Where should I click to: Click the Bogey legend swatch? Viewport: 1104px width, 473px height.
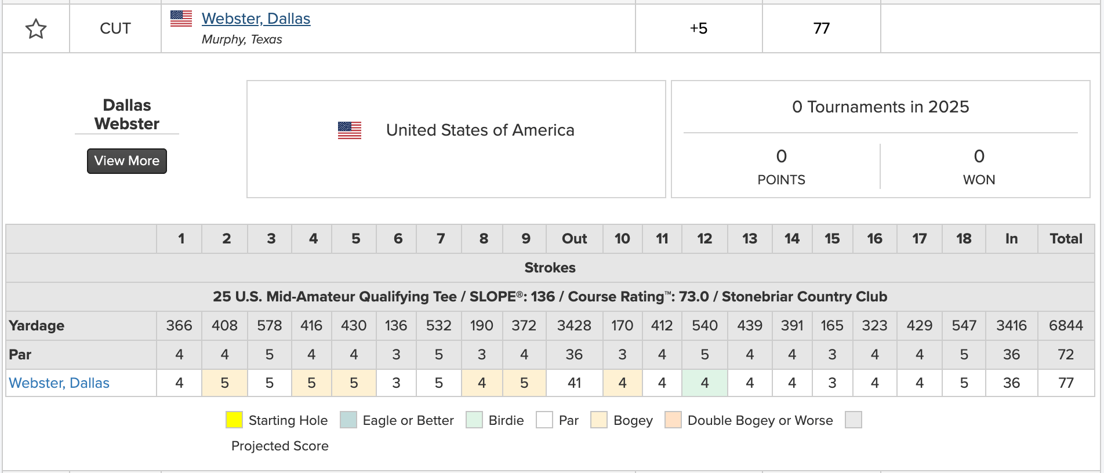click(x=599, y=420)
